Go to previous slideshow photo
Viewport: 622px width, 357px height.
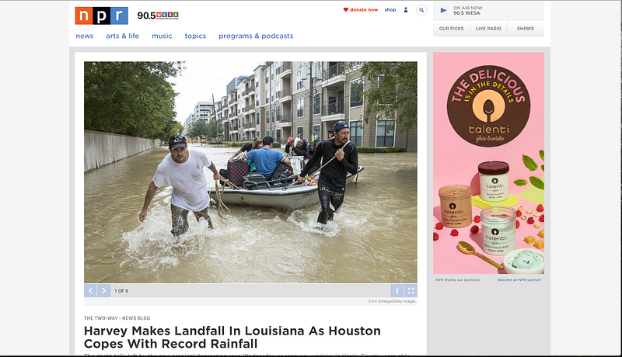click(90, 291)
